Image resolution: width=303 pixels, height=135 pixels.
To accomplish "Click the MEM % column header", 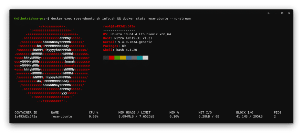I will tap(174, 112).
